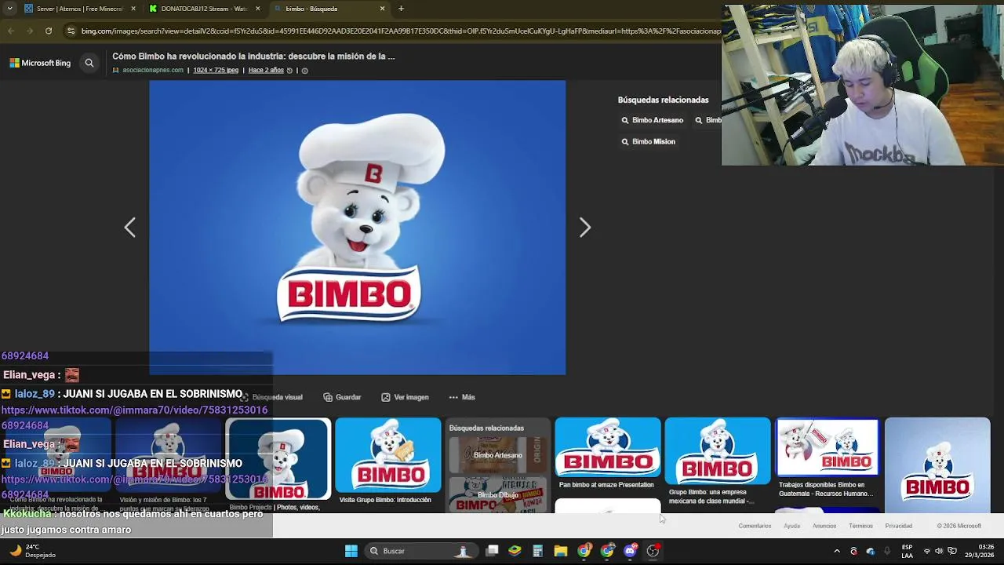The image size is (1004, 565).
Task: Switch to the DONATOCABJ12 Stream tab
Action: tap(204, 9)
